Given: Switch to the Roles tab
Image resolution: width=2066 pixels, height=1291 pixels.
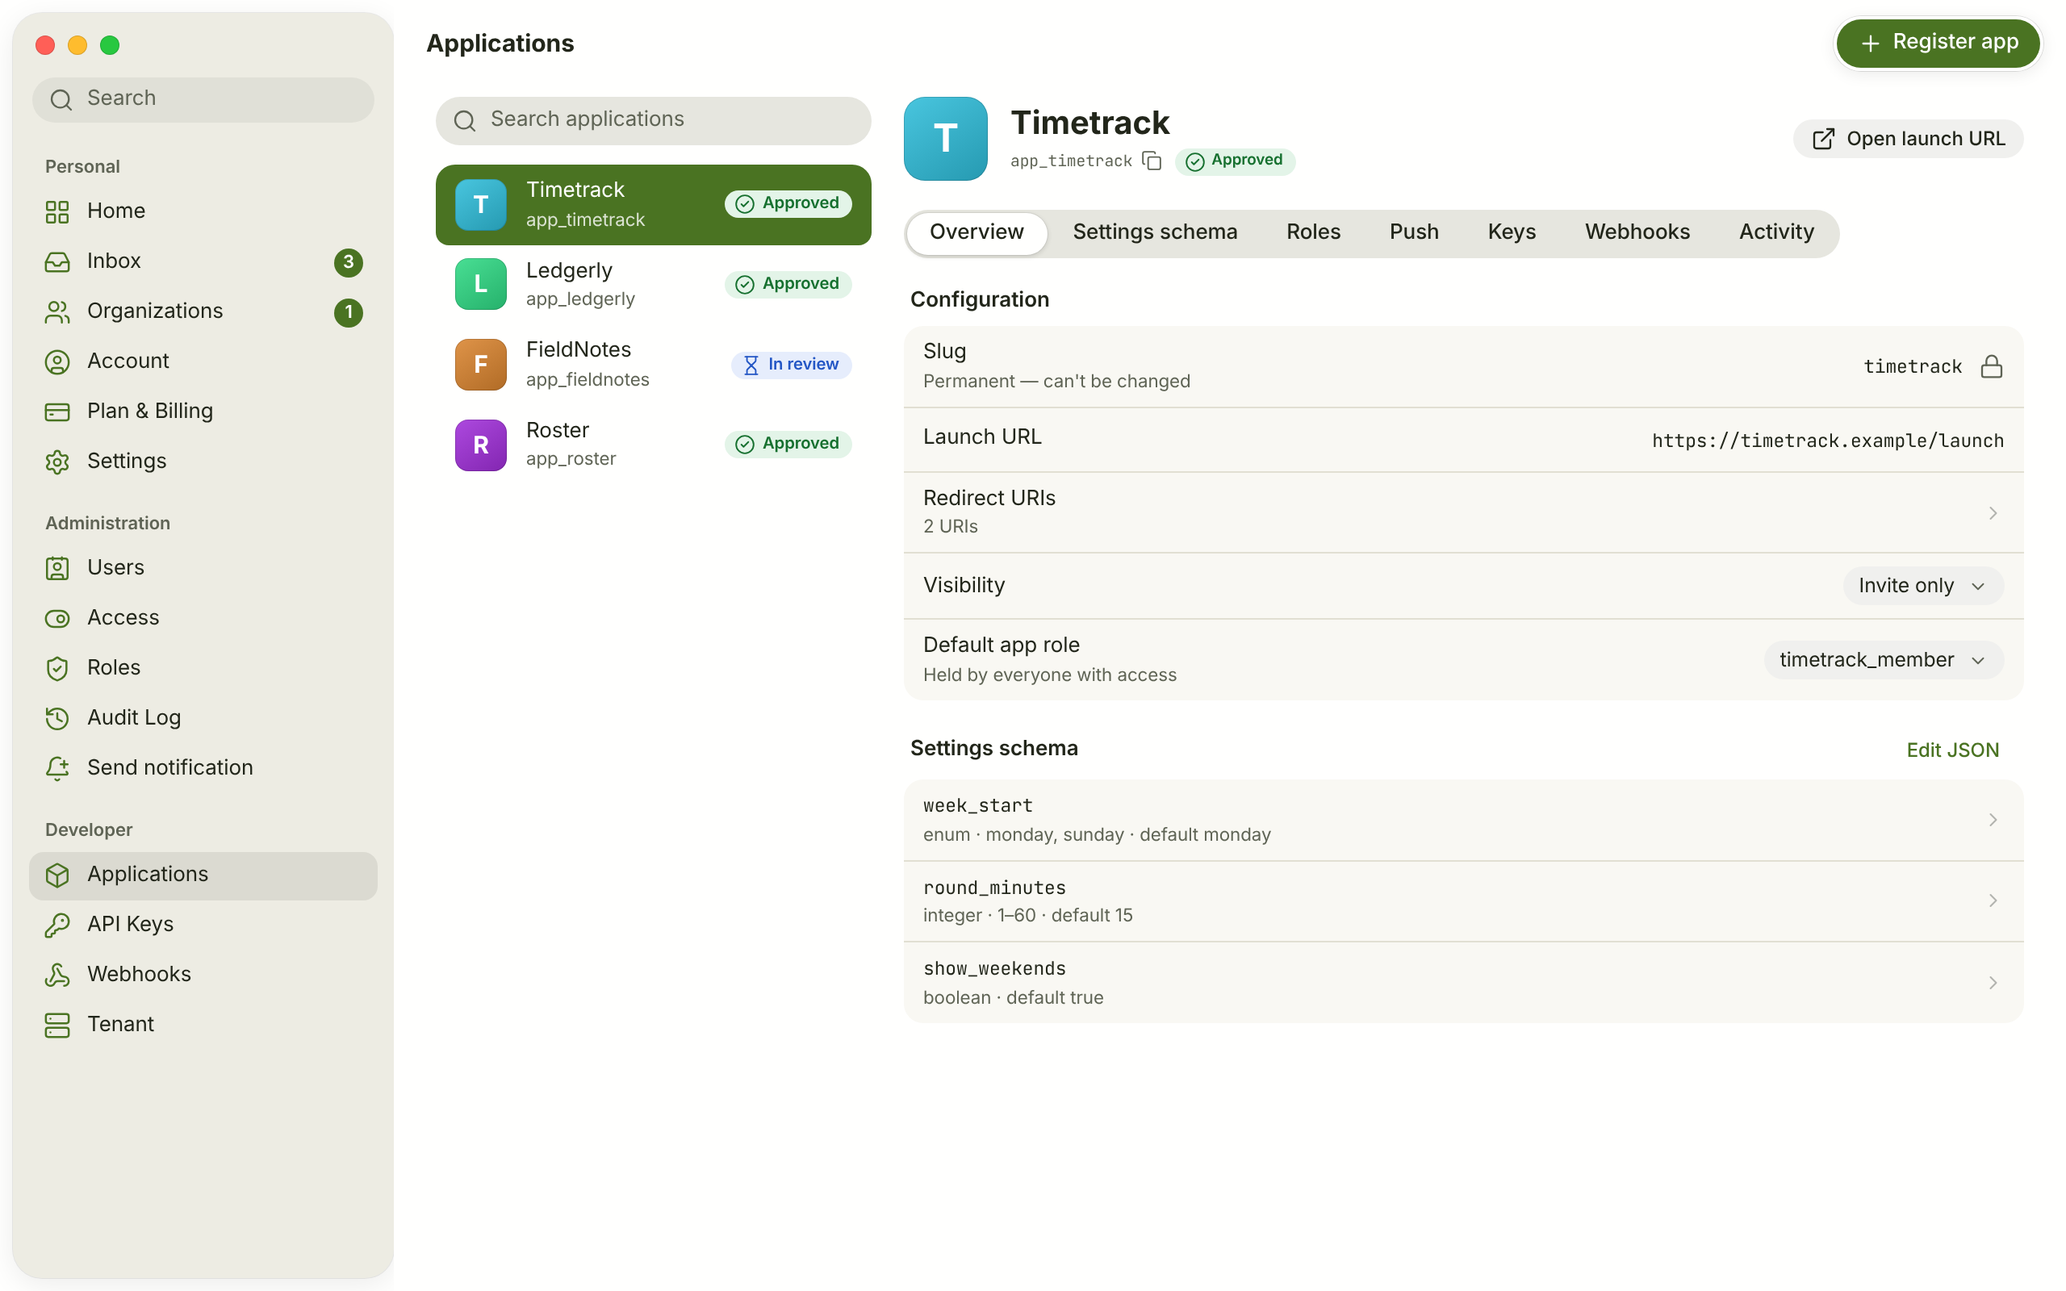Looking at the screenshot, I should coord(1313,232).
